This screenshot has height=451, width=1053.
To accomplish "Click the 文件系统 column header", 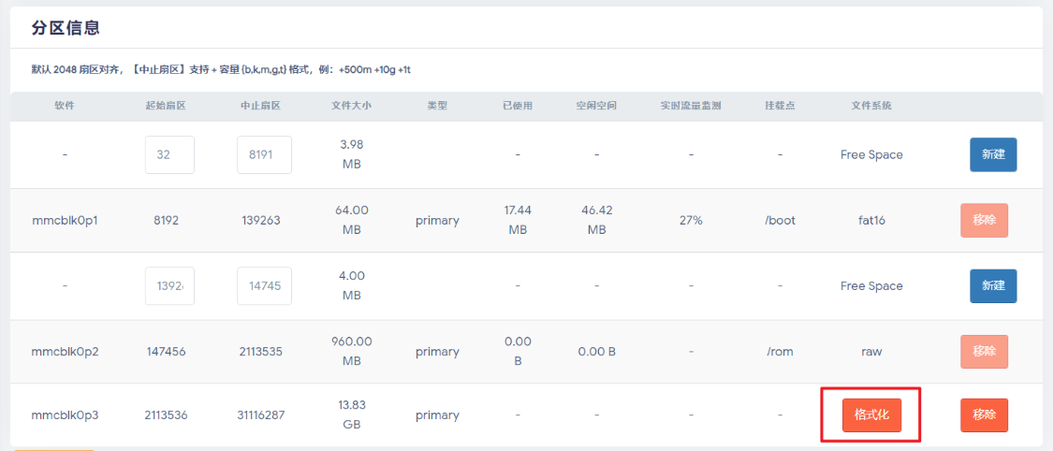I will 871,106.
